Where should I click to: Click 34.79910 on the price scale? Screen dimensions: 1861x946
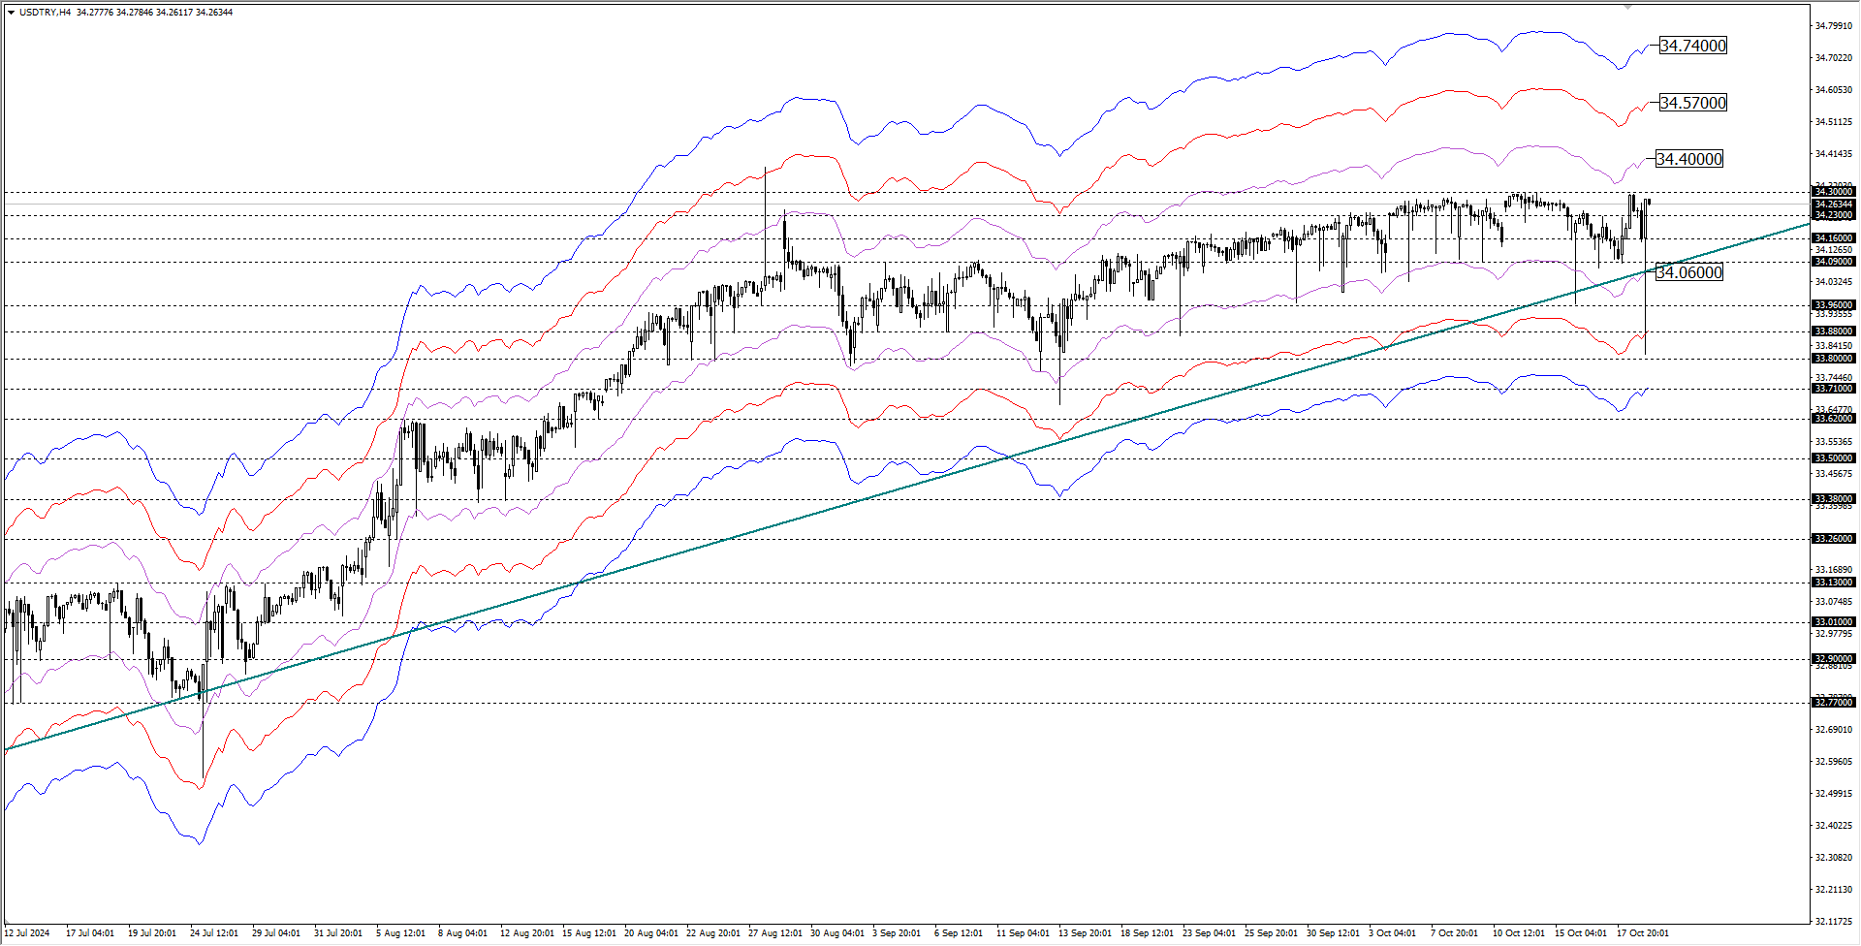coord(1834,26)
